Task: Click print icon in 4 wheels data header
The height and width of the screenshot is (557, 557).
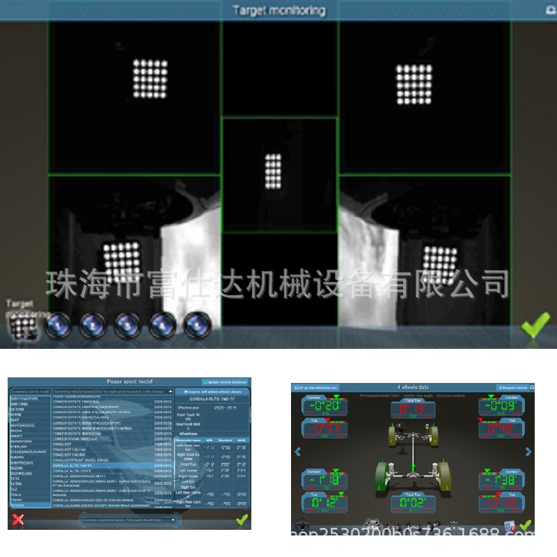Action: click(x=532, y=387)
